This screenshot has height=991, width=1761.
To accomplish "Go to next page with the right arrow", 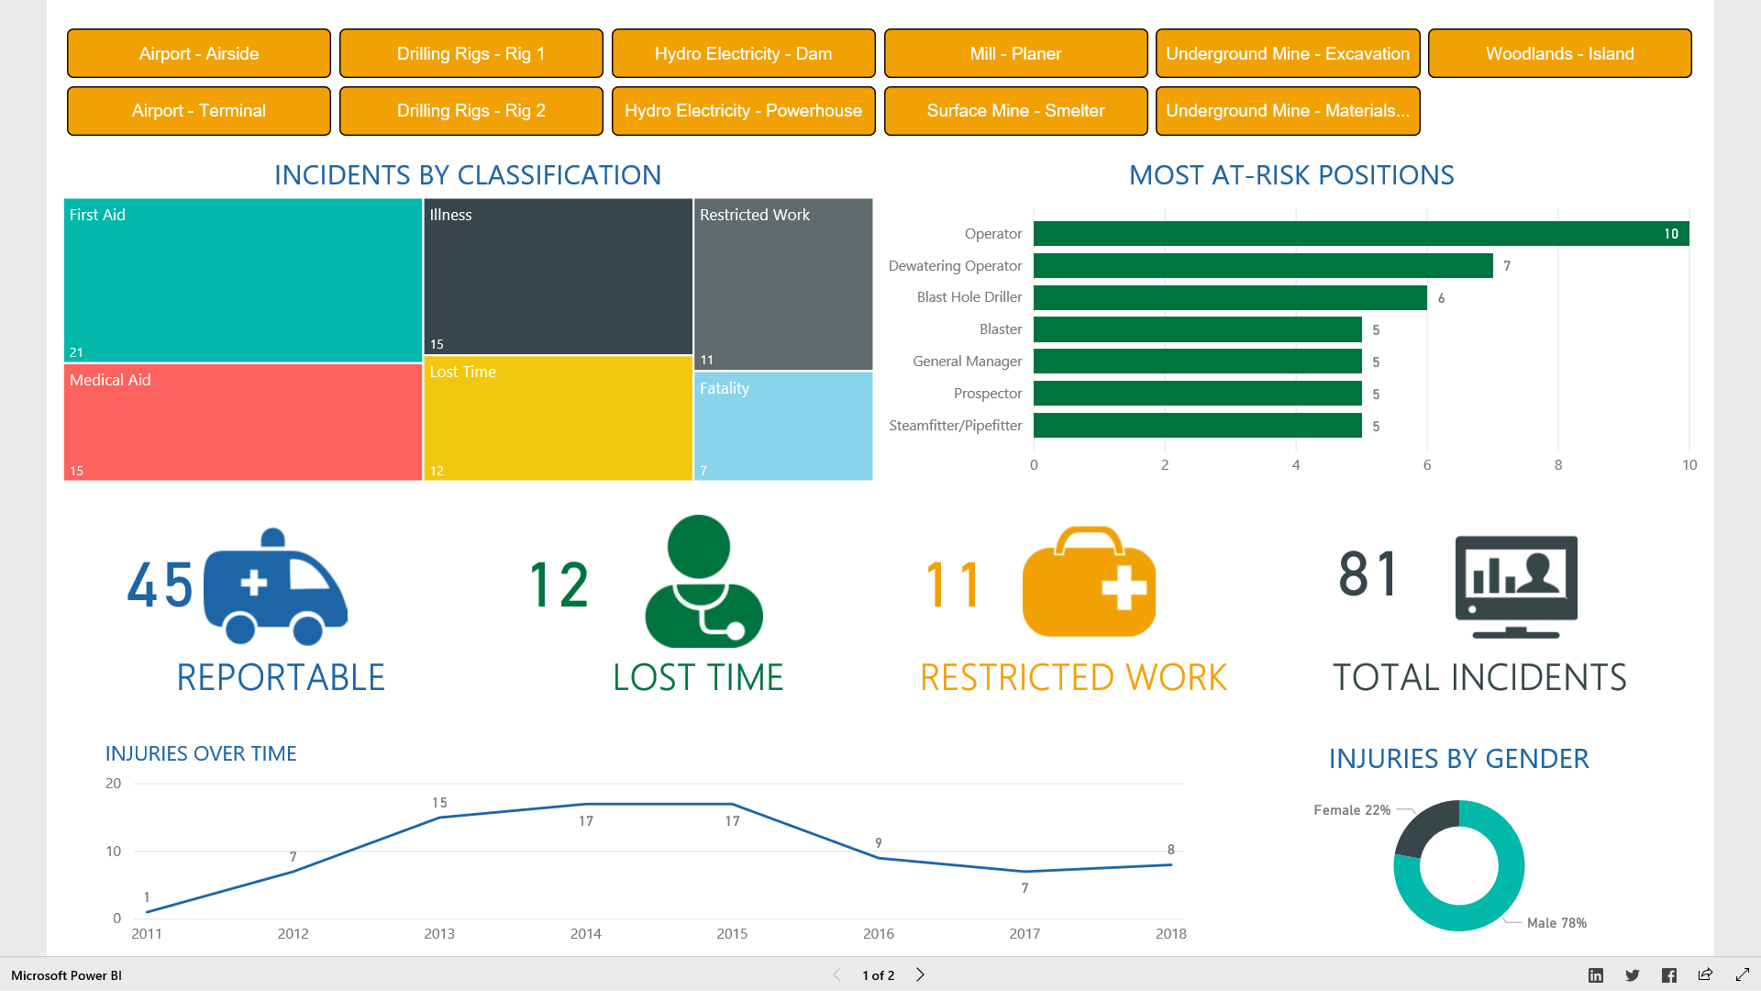I will (x=920, y=975).
